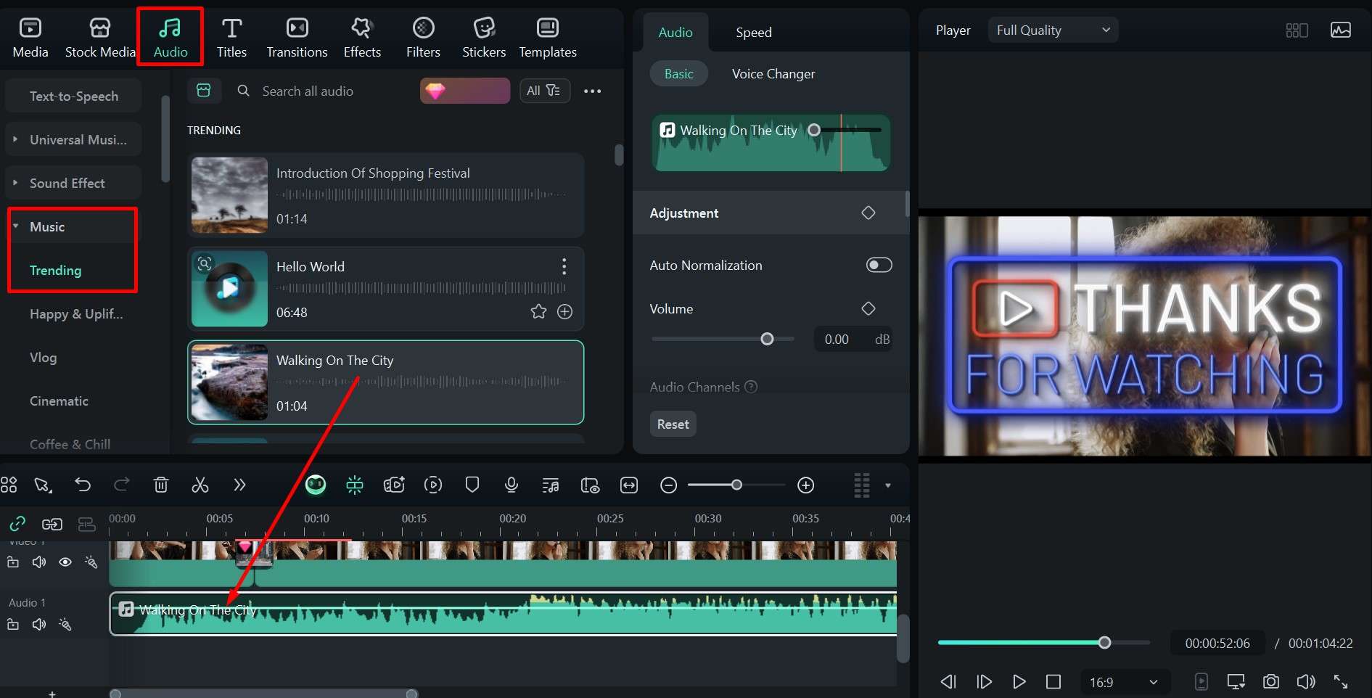Click the image scope icon in the player
This screenshot has width=1372, height=698.
1340,30
